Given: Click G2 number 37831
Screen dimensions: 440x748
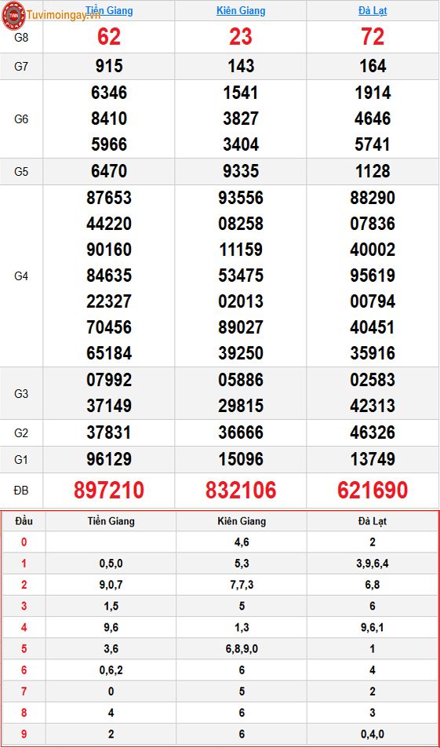Looking at the screenshot, I should (109, 432).
